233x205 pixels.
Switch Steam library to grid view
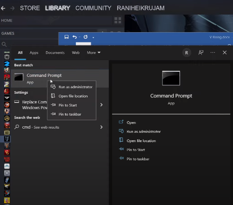[118, 20]
